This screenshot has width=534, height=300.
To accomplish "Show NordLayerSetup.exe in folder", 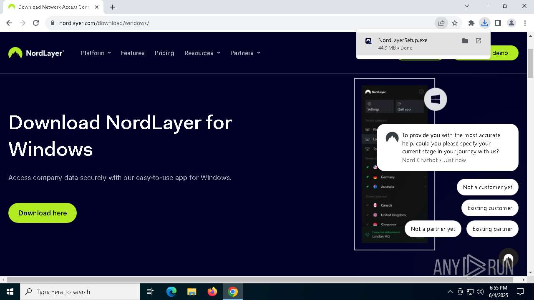I will coord(465,41).
